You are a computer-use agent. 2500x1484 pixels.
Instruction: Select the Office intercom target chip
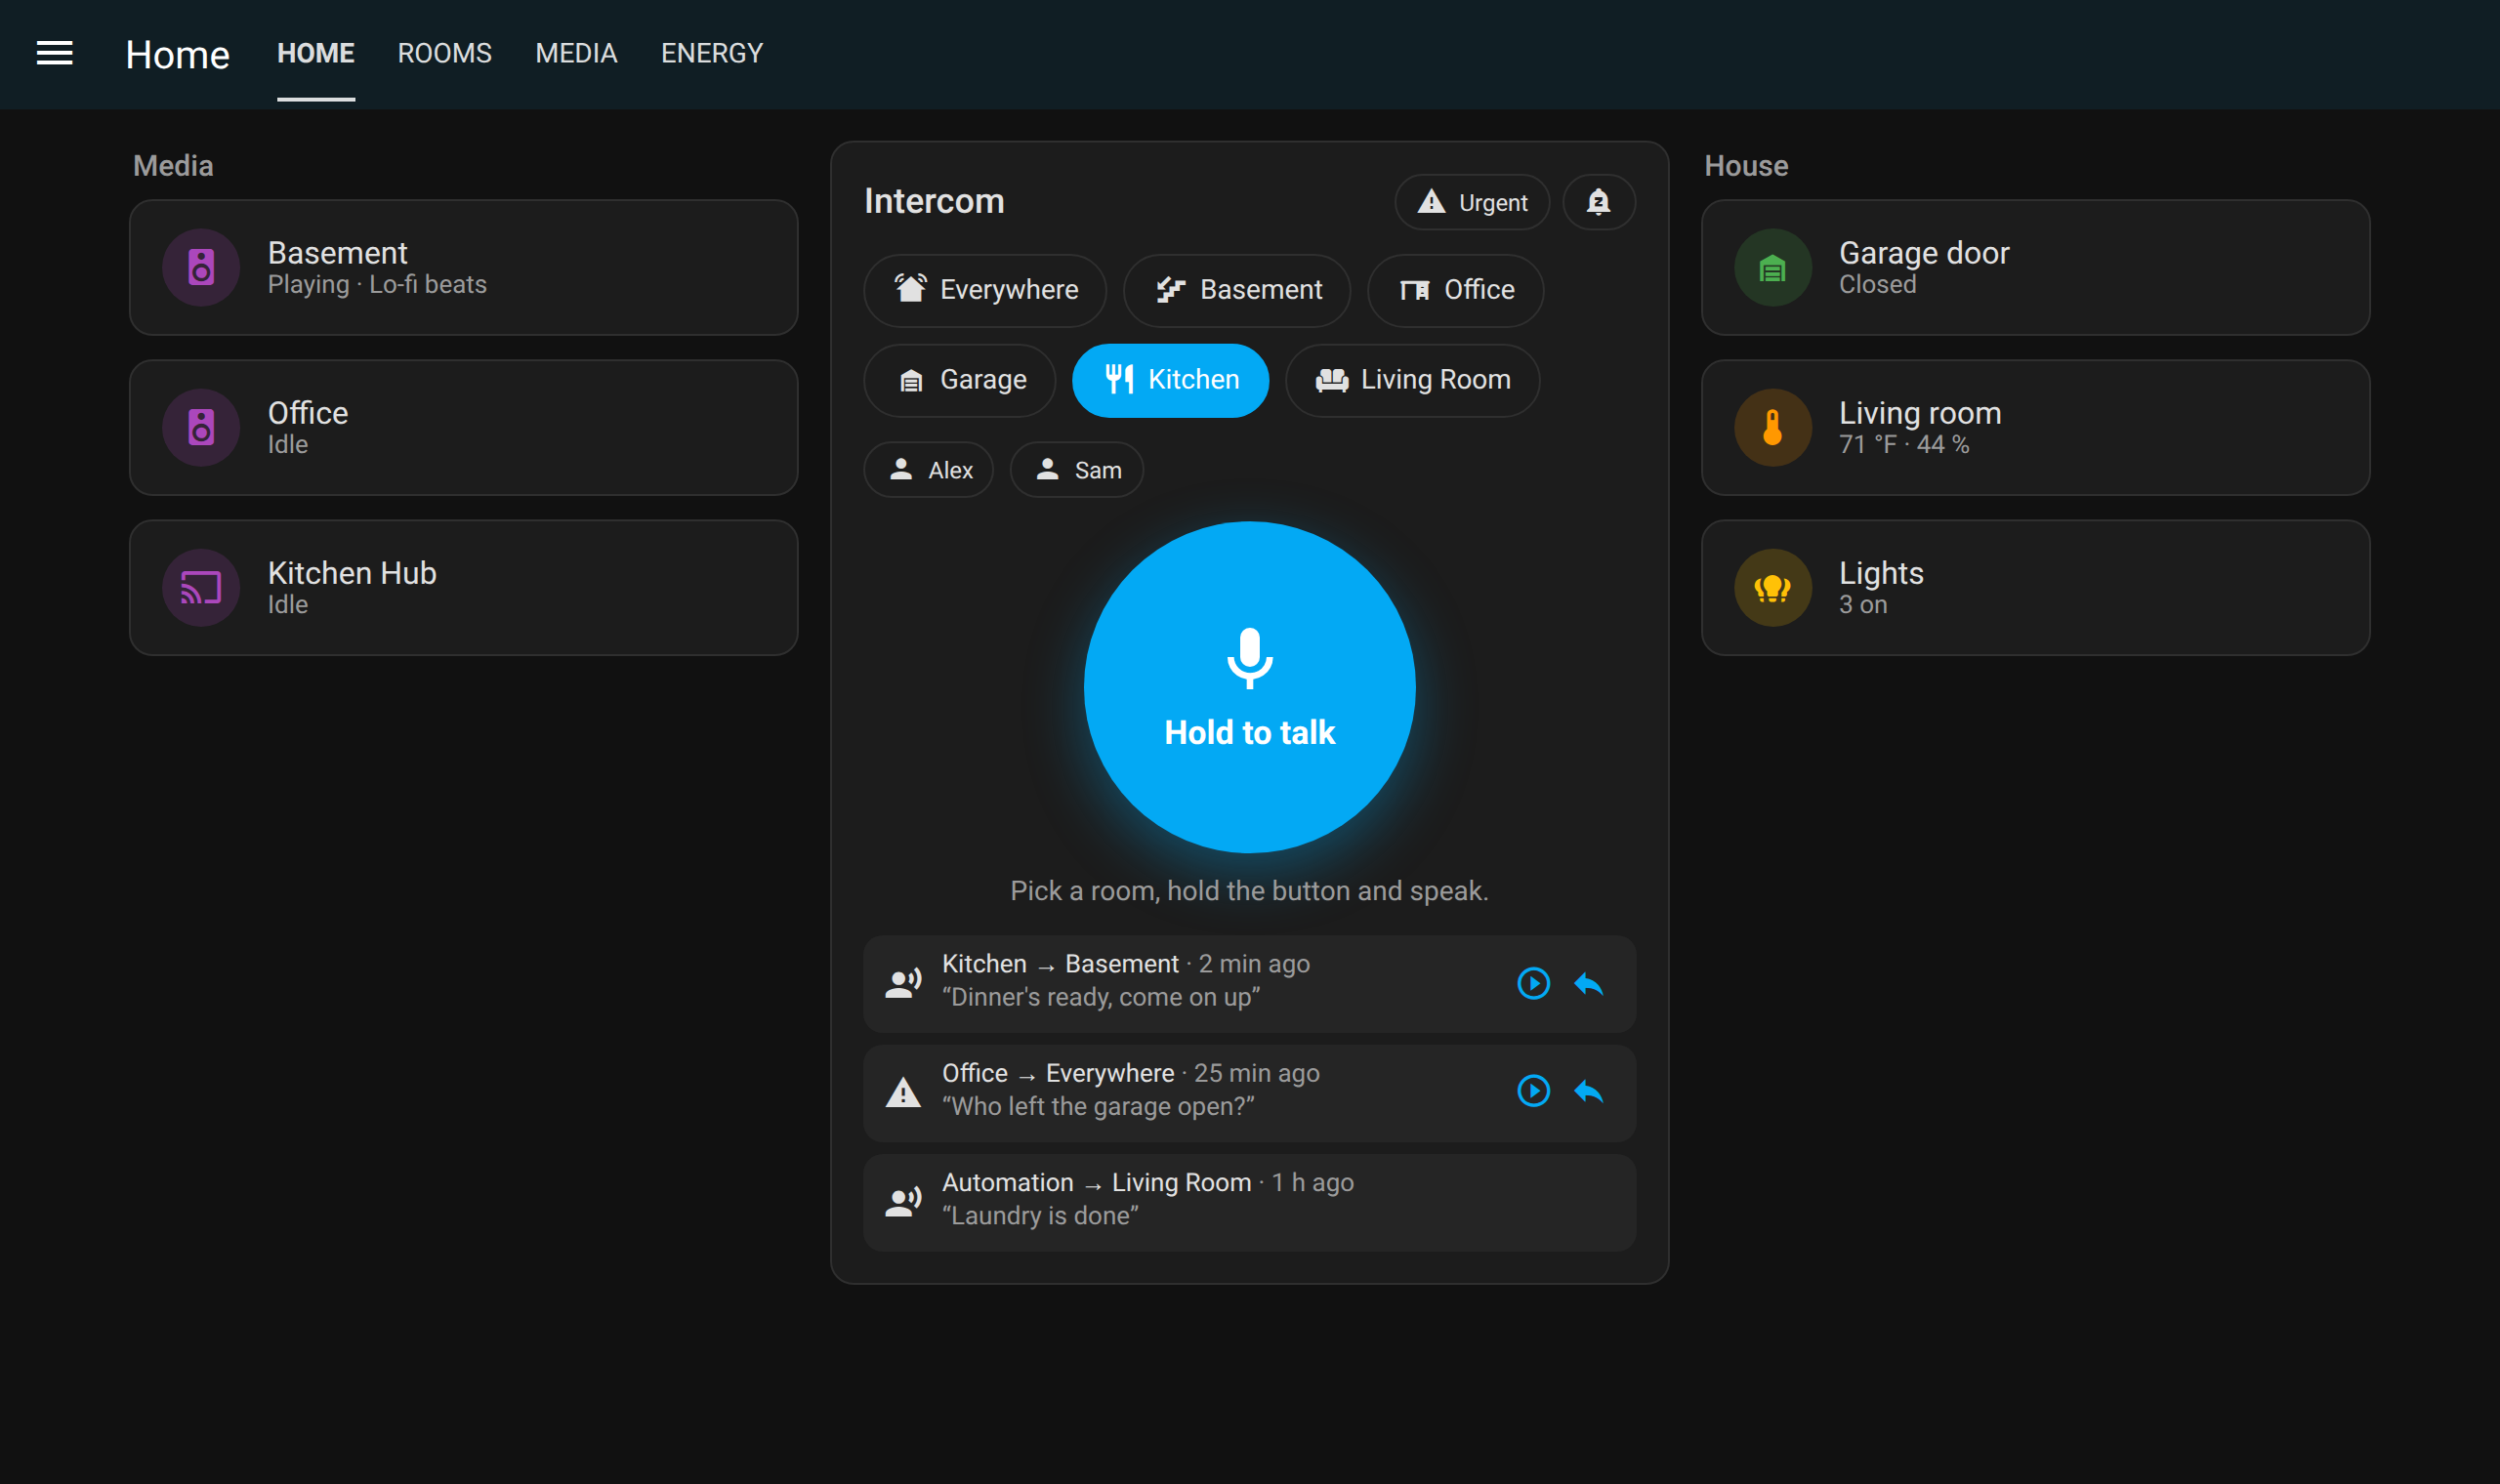(1456, 290)
